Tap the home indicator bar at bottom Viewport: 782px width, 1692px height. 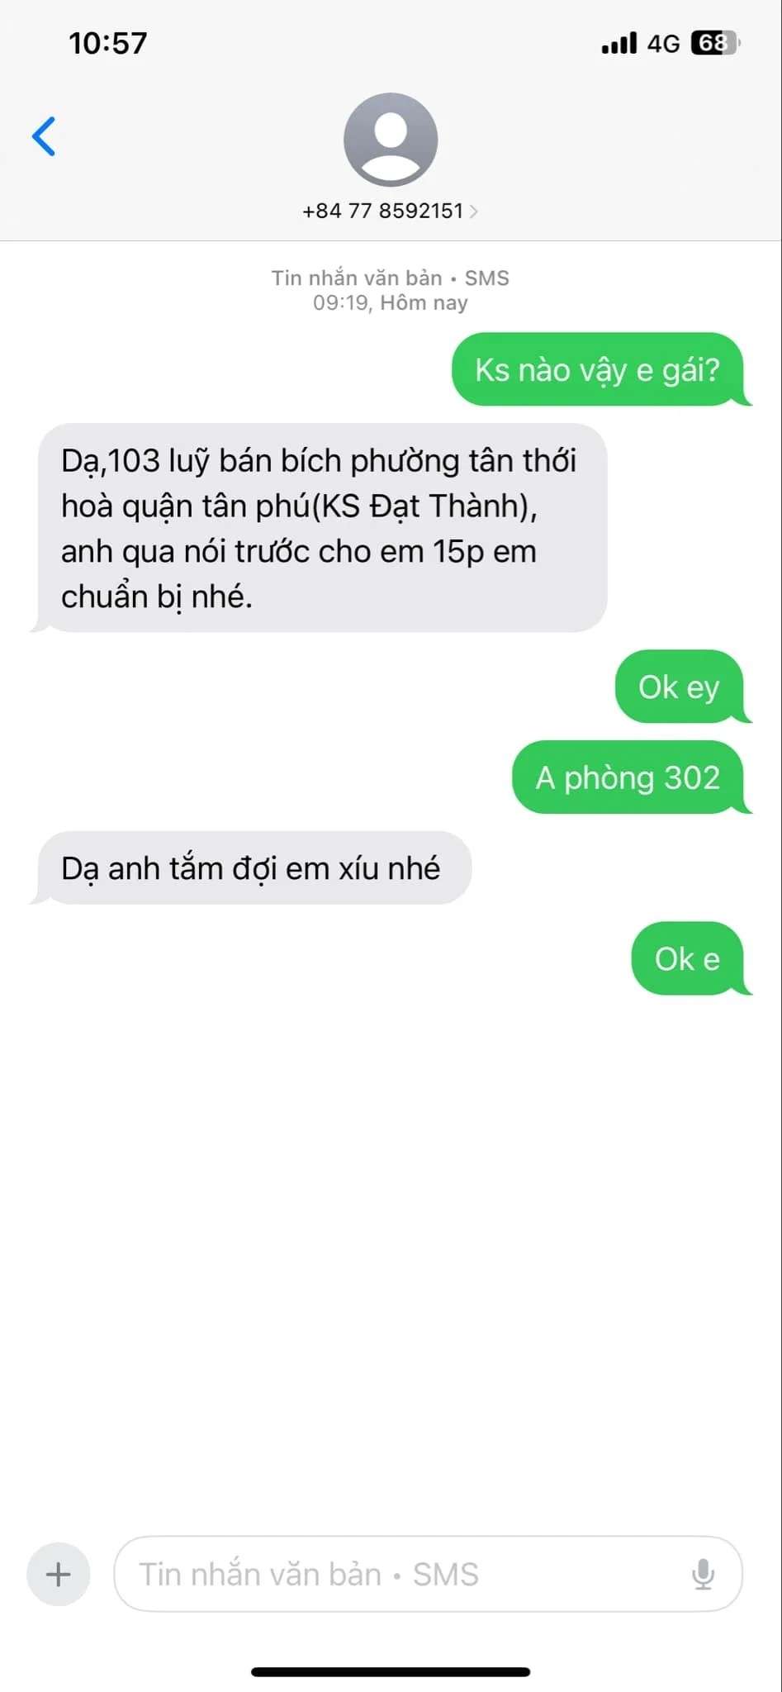pos(391,1671)
